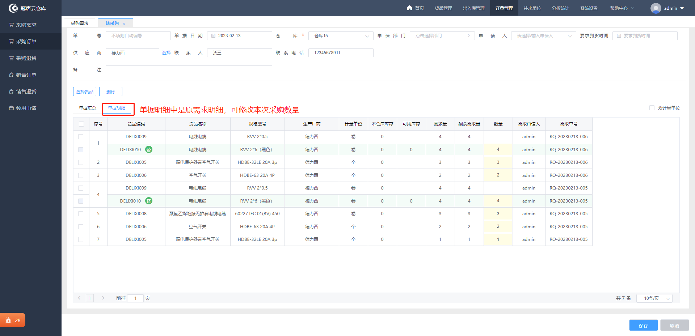695x336 pixels.
Task: Click the 删除 button
Action: [111, 92]
